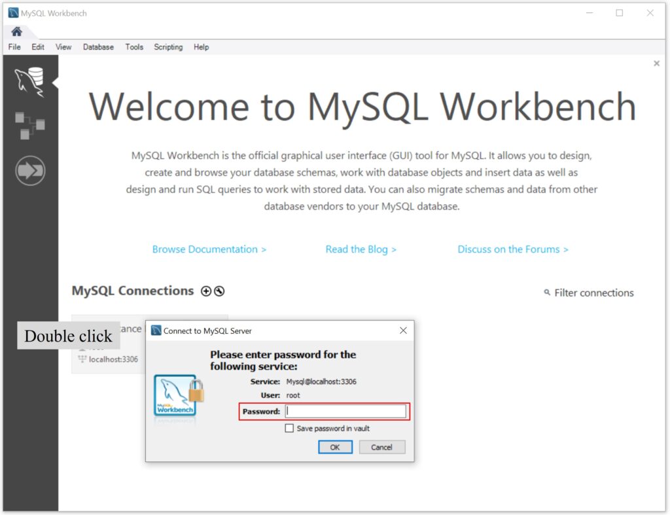Show the Help menu

tap(201, 47)
